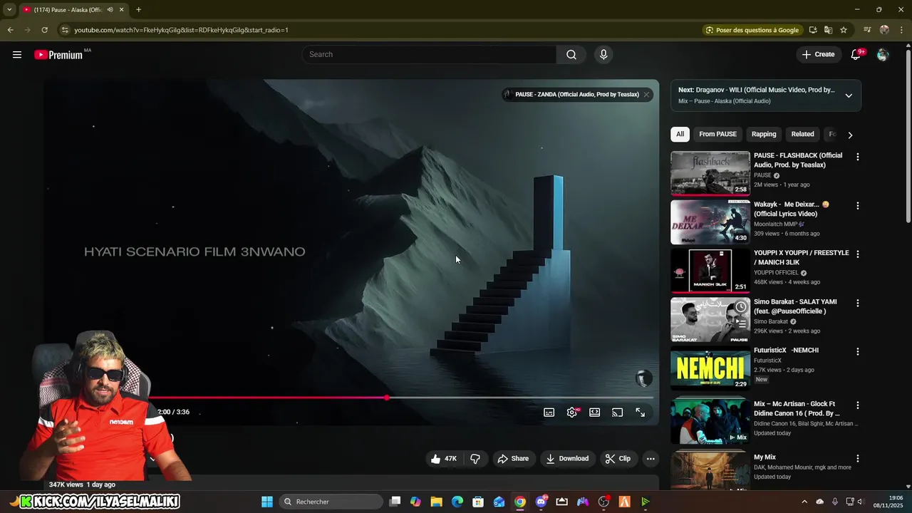Open File Explorer from taskbar
The image size is (912, 513).
tap(437, 502)
